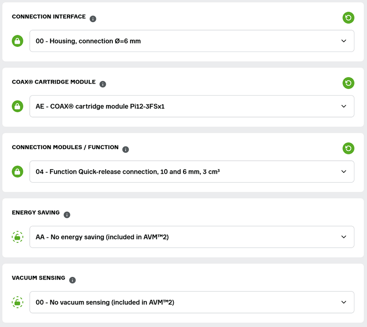Show info for Connection Modules / Function
367x327 pixels.
point(125,150)
